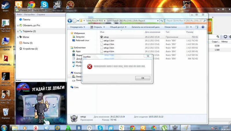Select Устройства (0) in uTorrent sidebar
The width and height of the screenshot is (231, 131).
tap(30, 49)
